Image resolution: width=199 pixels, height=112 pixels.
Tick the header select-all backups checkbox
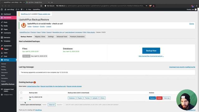(x=21, y=93)
